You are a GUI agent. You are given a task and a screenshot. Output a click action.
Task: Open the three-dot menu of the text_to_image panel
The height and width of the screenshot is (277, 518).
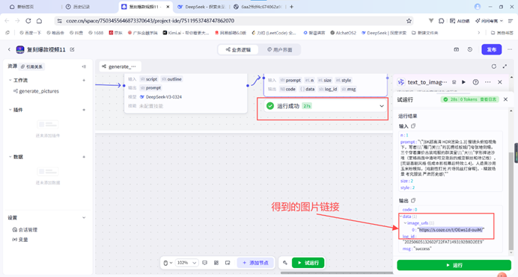click(x=487, y=82)
